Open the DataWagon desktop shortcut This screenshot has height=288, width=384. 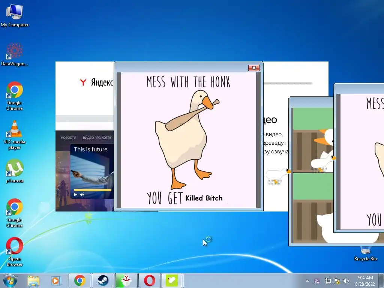15,54
